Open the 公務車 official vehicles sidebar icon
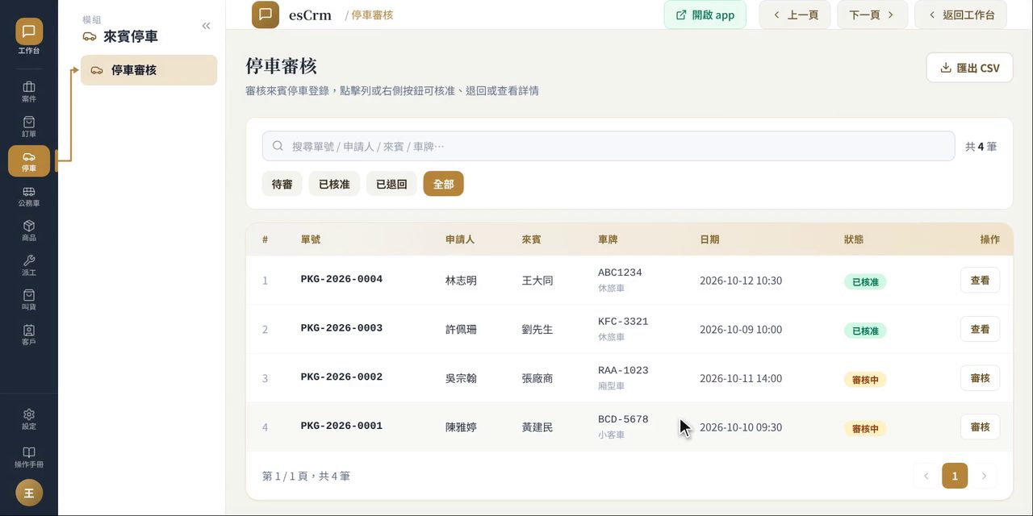 click(29, 196)
